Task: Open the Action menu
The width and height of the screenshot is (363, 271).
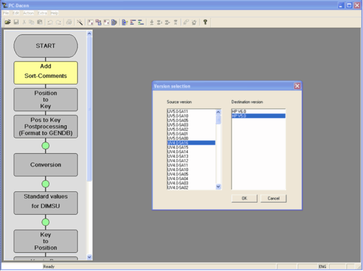Action: [28, 13]
